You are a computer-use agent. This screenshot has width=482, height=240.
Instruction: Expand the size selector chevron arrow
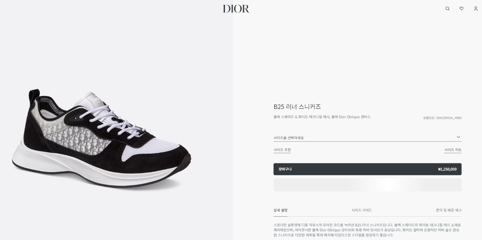coord(458,137)
